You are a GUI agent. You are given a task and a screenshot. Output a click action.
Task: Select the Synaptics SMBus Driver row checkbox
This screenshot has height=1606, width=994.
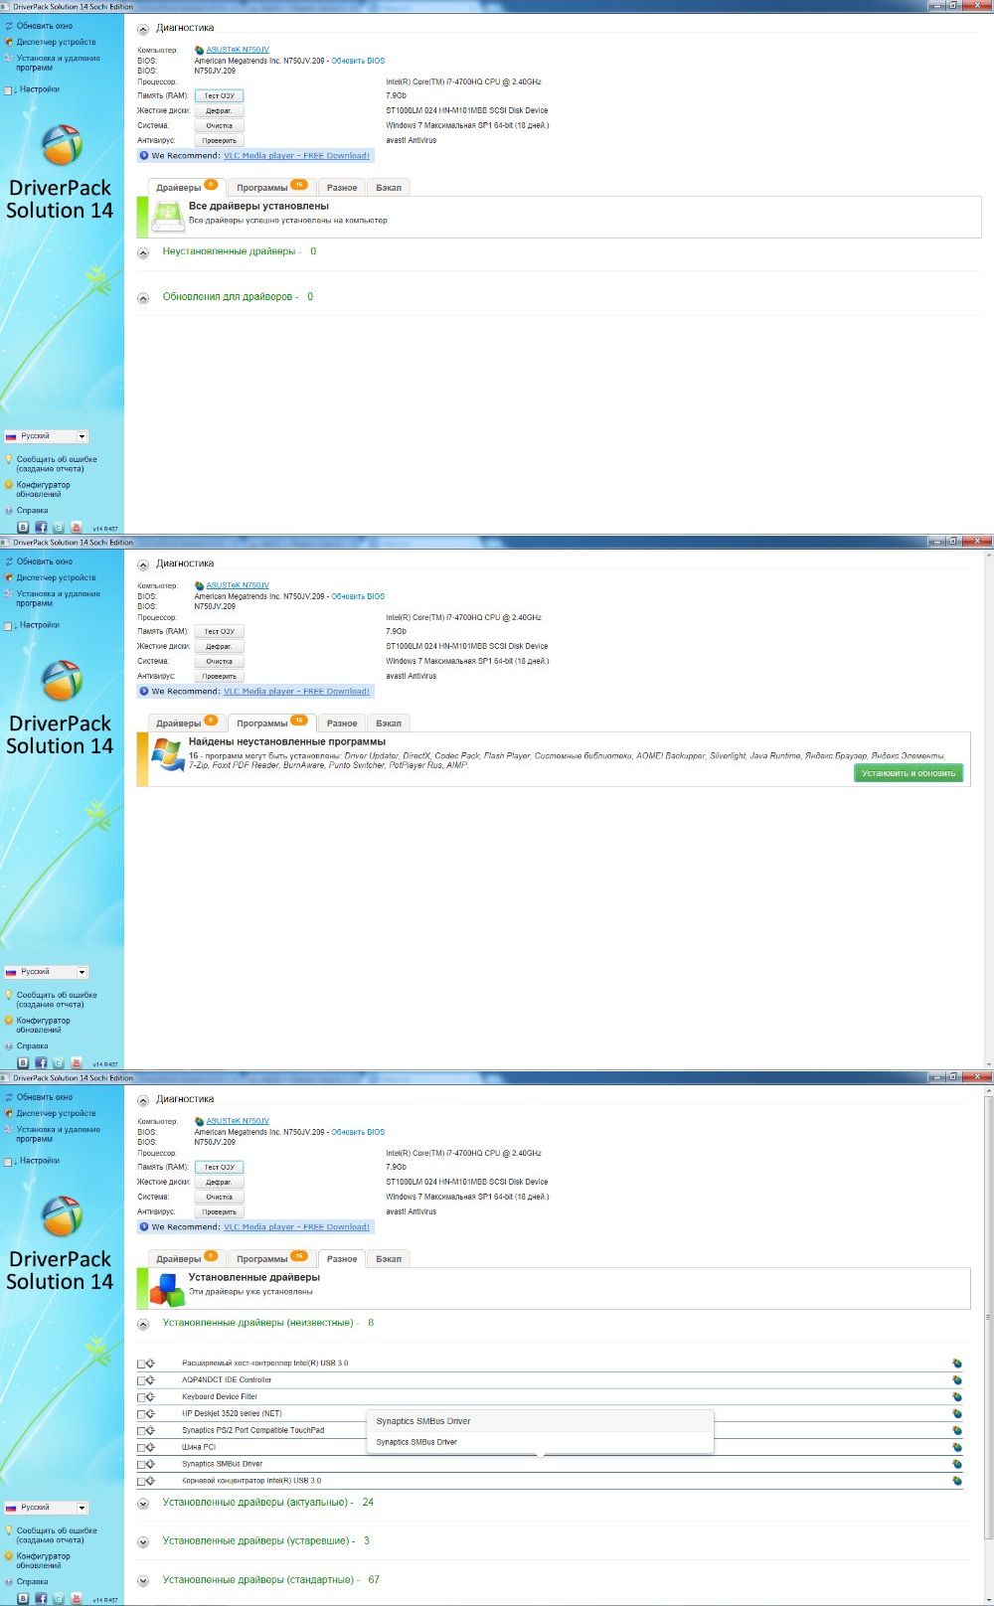141,1465
